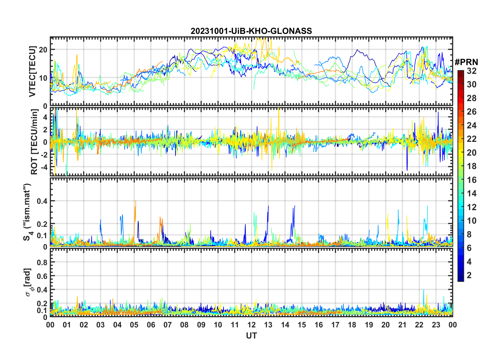Select the S4 y-axis tick label 0.2

[42, 224]
